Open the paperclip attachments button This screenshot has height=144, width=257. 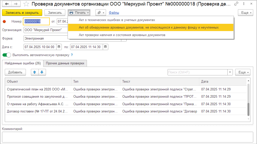(x=100, y=13)
